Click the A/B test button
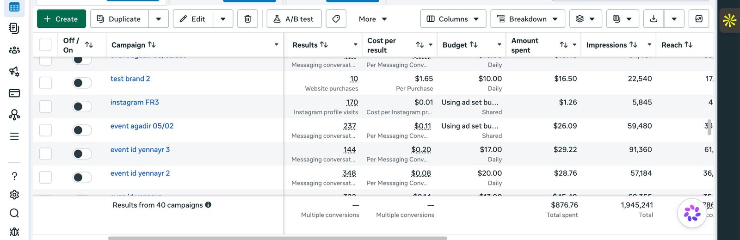 pos(294,19)
